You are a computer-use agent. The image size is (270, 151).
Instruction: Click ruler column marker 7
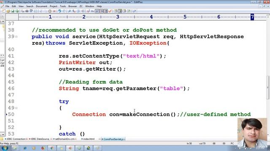click(252, 17)
